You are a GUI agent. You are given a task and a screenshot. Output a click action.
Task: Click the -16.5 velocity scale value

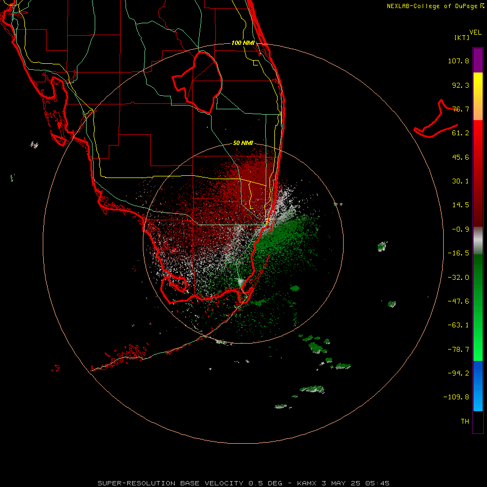tap(458, 253)
